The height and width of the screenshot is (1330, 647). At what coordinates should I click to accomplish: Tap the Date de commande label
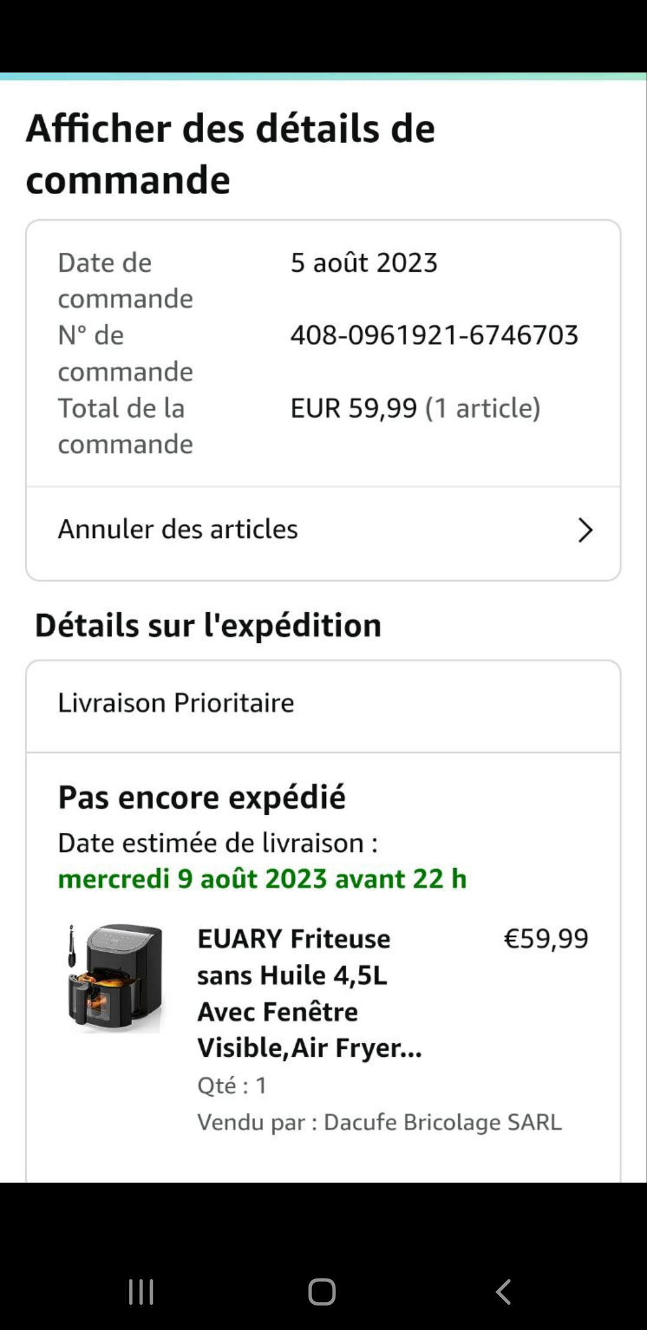click(125, 280)
